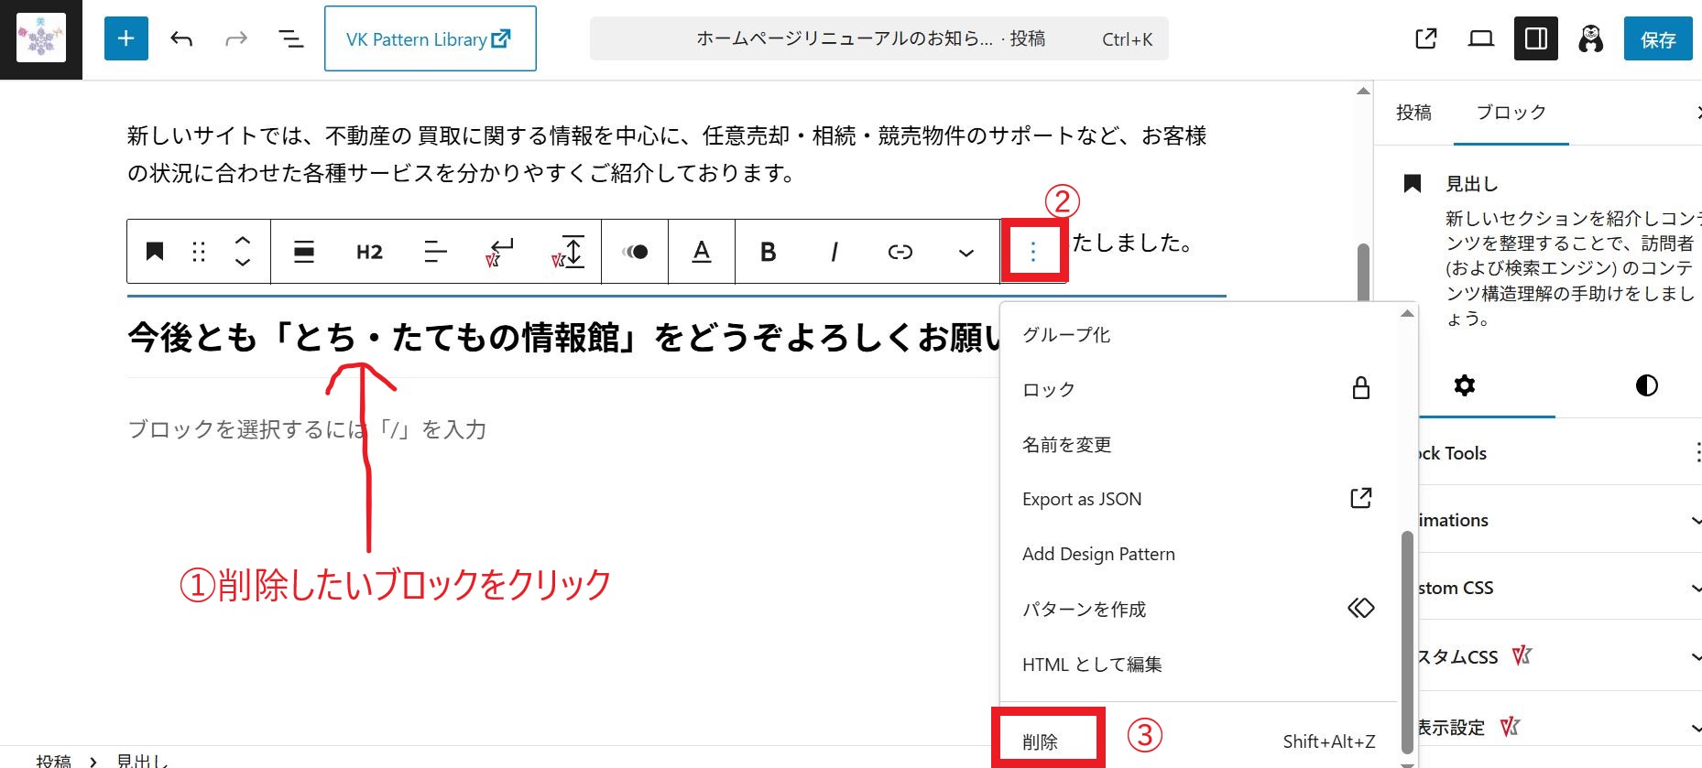Screen dimensions: 1702x768
Task: Save the post with 保存 button
Action: 1657,39
